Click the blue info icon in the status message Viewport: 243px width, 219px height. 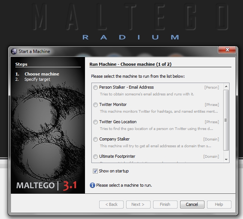92,185
